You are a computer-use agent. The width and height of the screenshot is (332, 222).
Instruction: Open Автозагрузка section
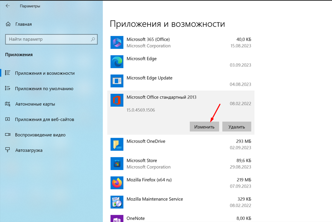[x=29, y=150]
